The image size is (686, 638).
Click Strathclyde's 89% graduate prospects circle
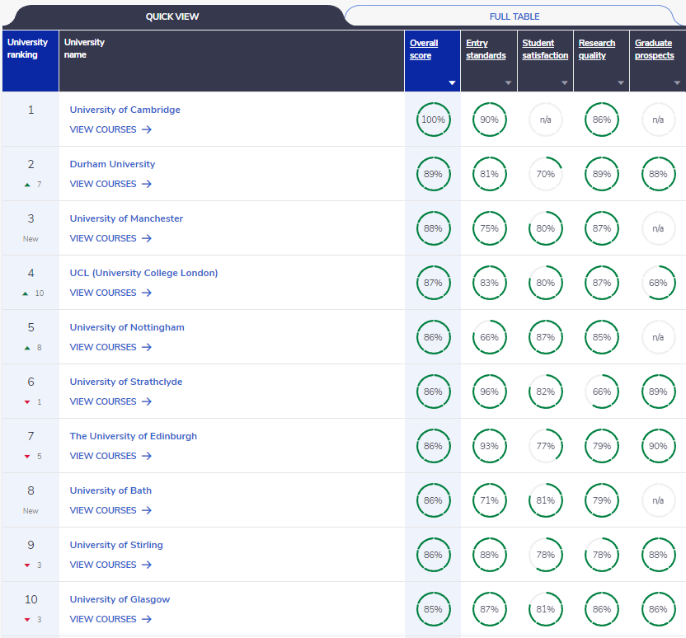pos(659,392)
